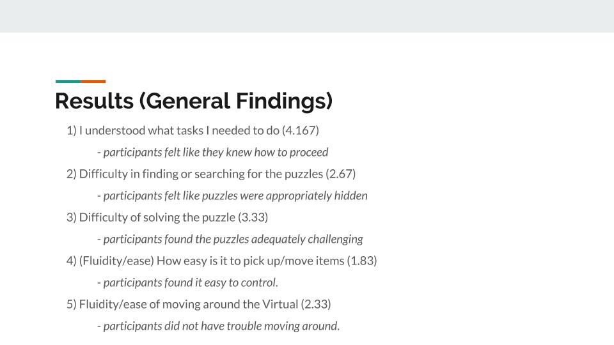The width and height of the screenshot is (614, 345).
Task: Click the slide title 'Results (General Findings)'
Action: pos(194,101)
